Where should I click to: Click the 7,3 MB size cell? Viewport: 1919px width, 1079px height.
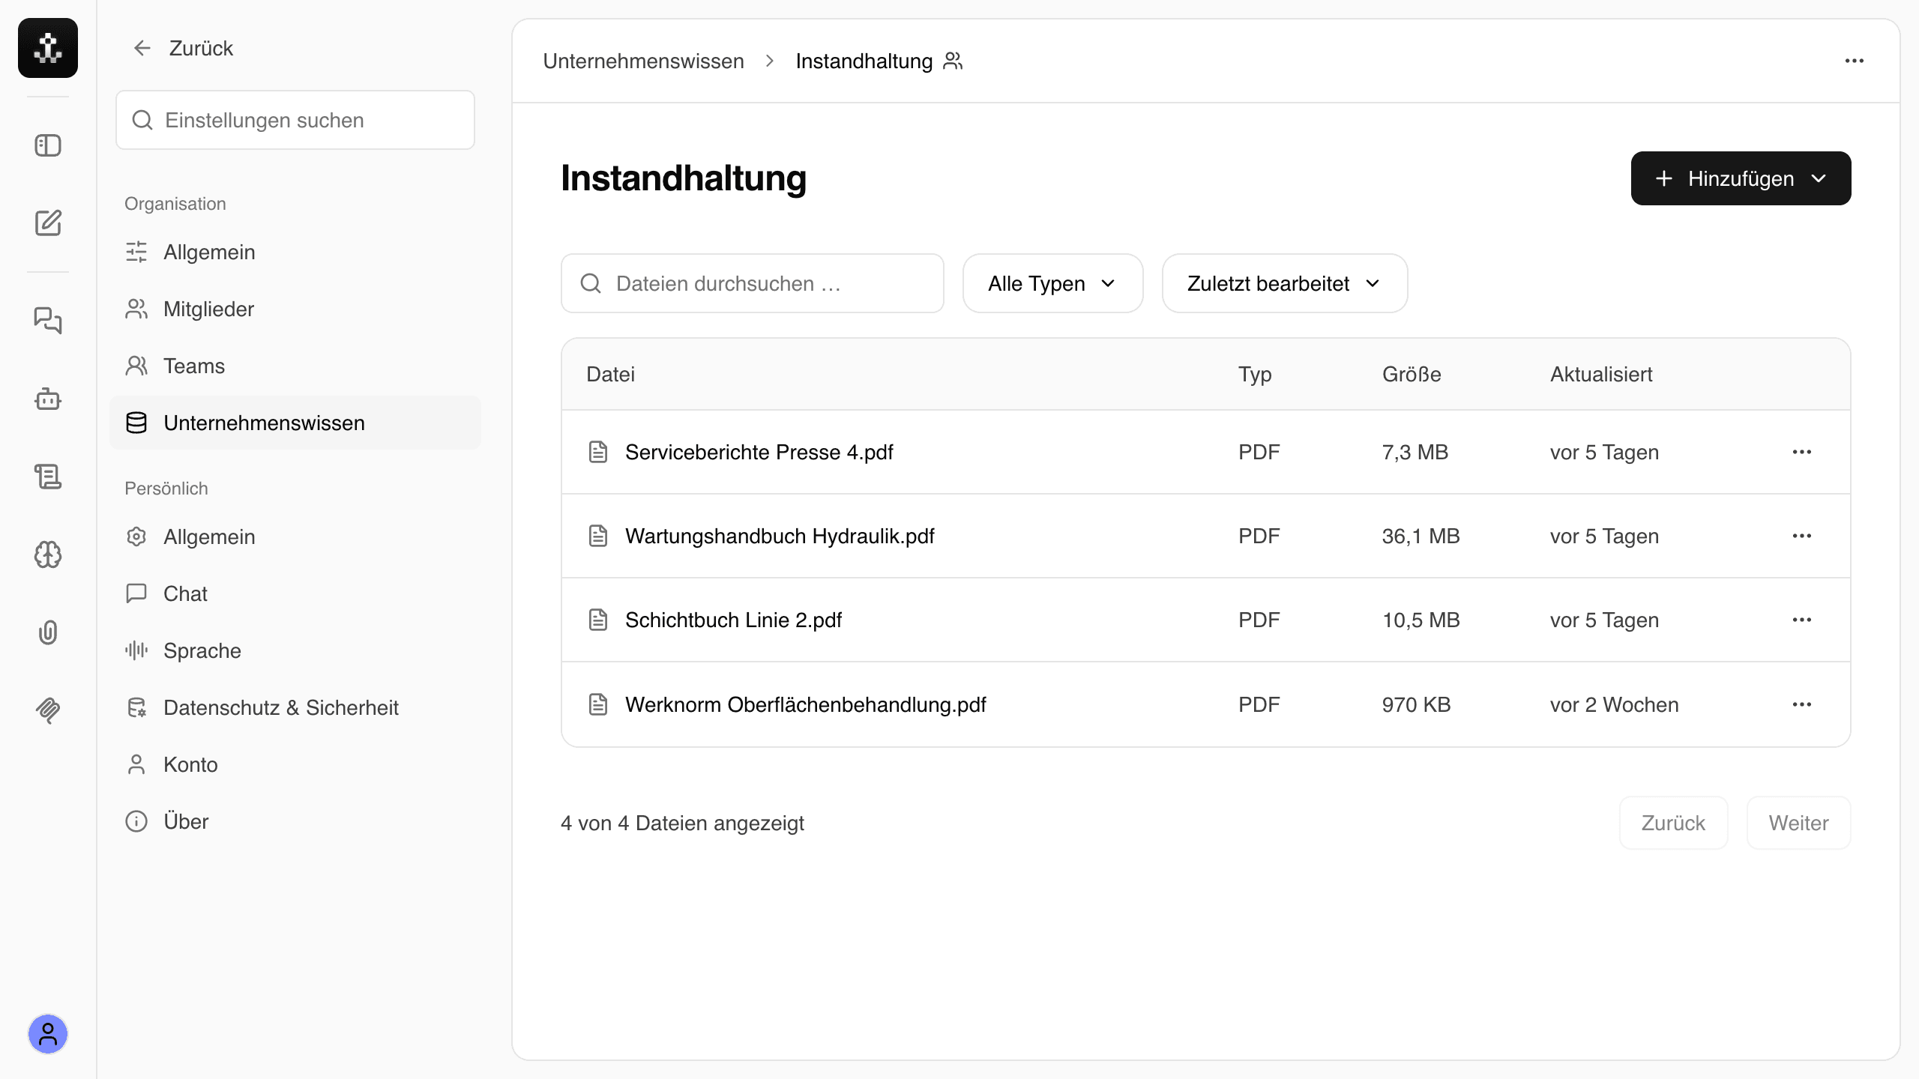click(1415, 452)
